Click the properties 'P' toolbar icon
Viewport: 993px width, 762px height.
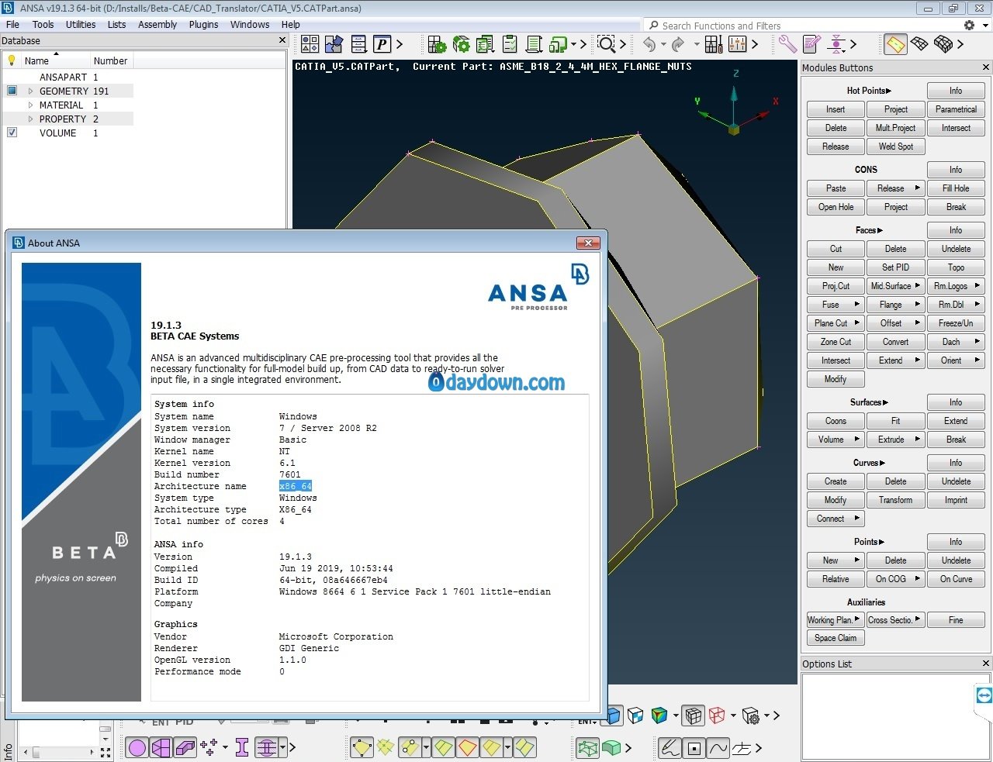pos(382,44)
